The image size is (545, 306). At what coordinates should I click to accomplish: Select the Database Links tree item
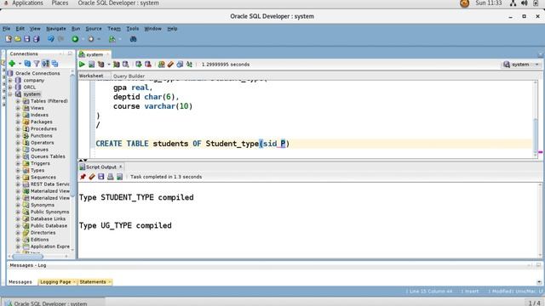pos(48,219)
